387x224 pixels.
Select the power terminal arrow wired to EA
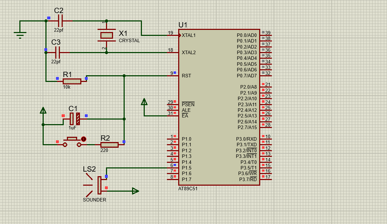point(144,102)
